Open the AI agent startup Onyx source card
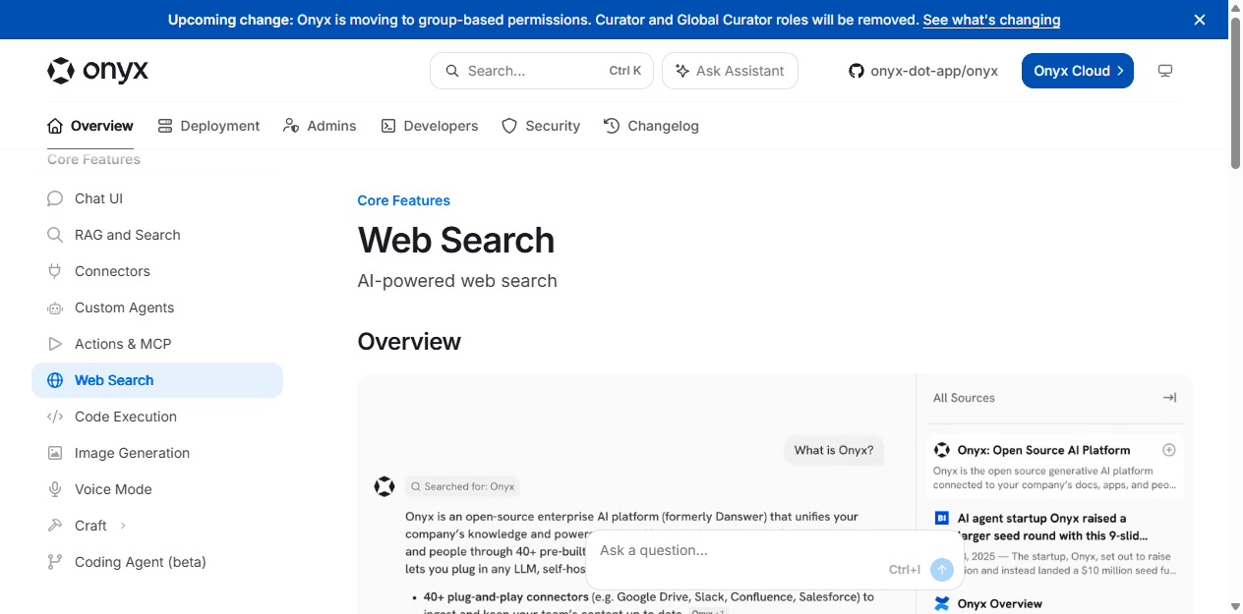This screenshot has width=1243, height=614. point(1056,543)
